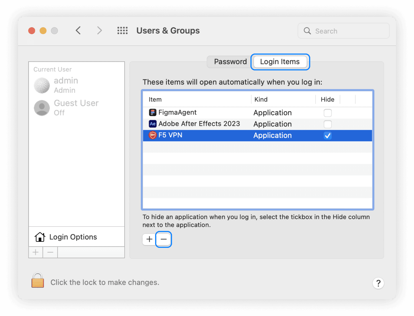The height and width of the screenshot is (316, 414).
Task: Go back with the left chevron
Action: 78,30
